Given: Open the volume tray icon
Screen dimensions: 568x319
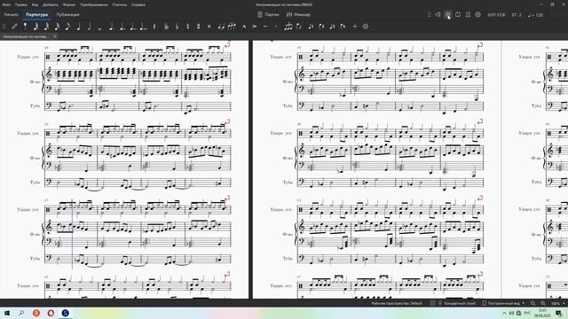Looking at the screenshot, I should (511, 313).
